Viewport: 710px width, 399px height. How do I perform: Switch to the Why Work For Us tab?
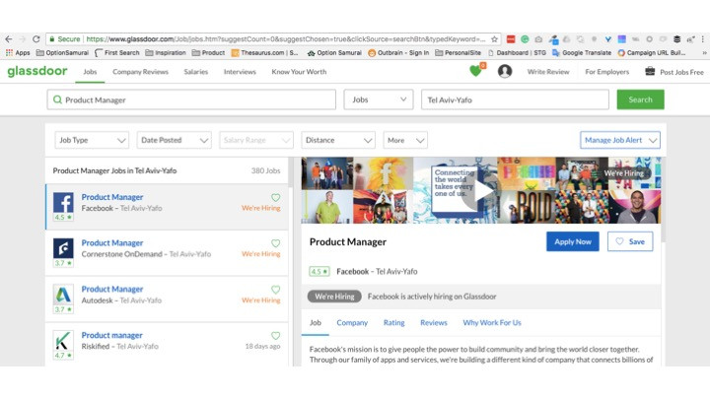492,322
